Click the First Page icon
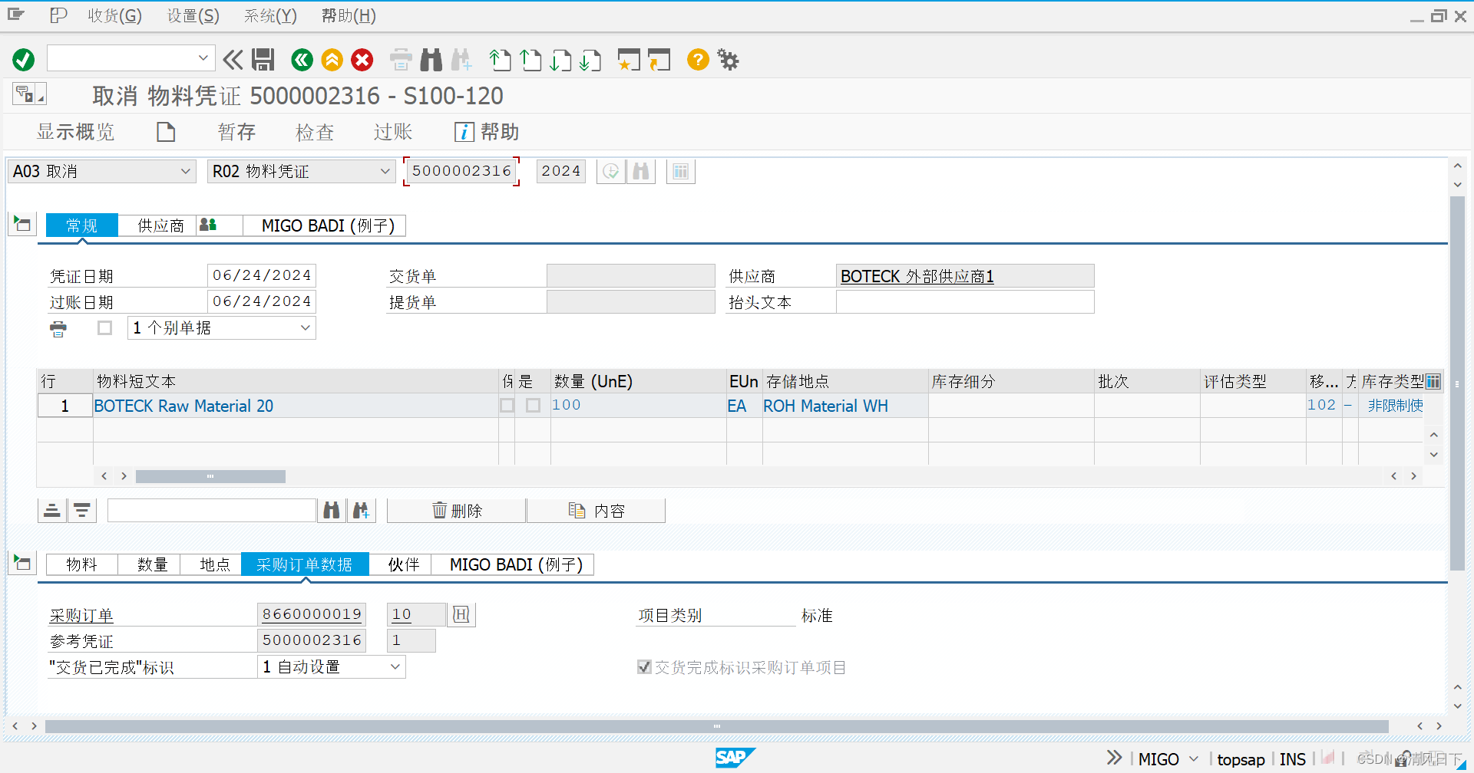The image size is (1474, 773). [x=501, y=59]
